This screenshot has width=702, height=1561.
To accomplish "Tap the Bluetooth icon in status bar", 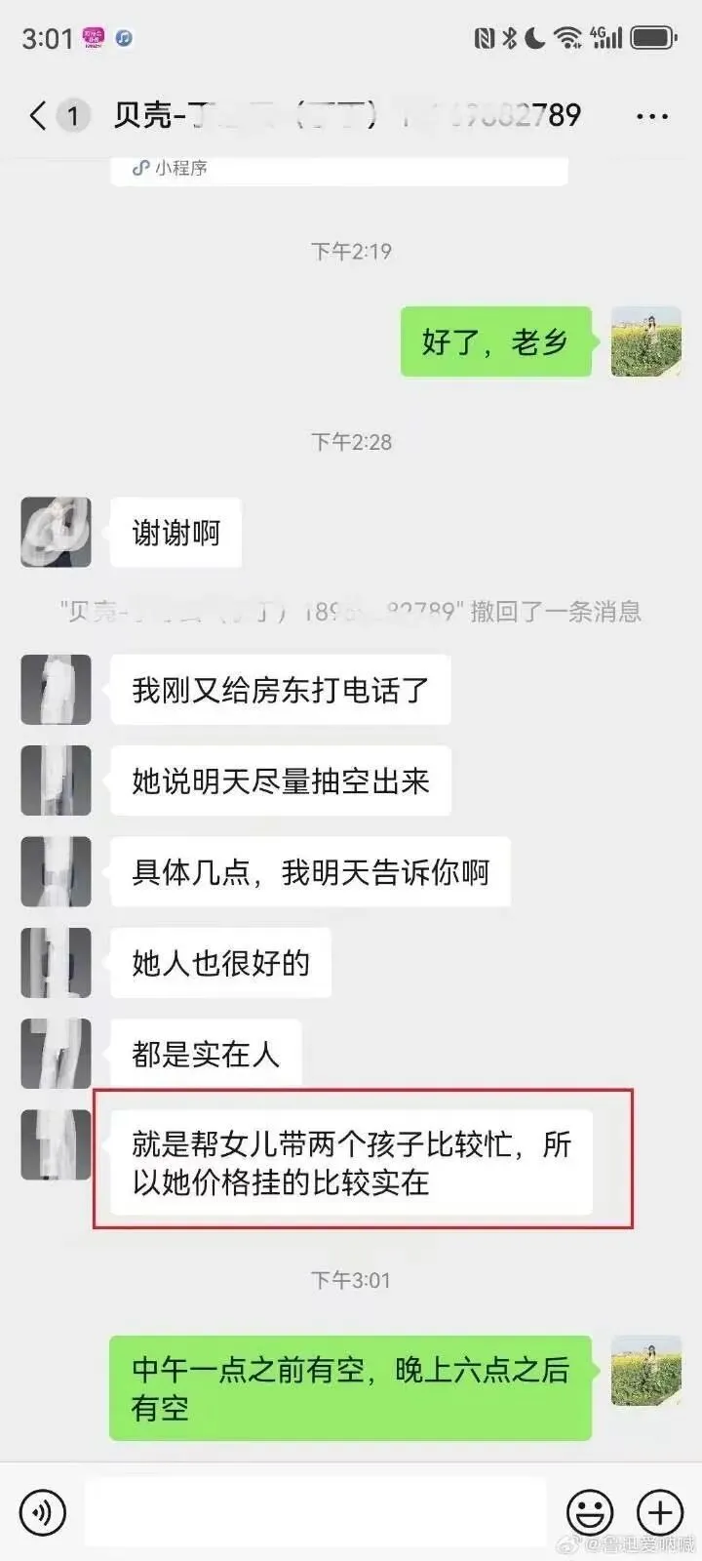I will (x=509, y=38).
